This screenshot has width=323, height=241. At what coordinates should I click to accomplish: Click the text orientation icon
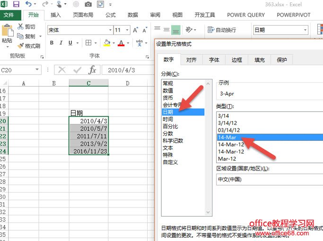189,30
